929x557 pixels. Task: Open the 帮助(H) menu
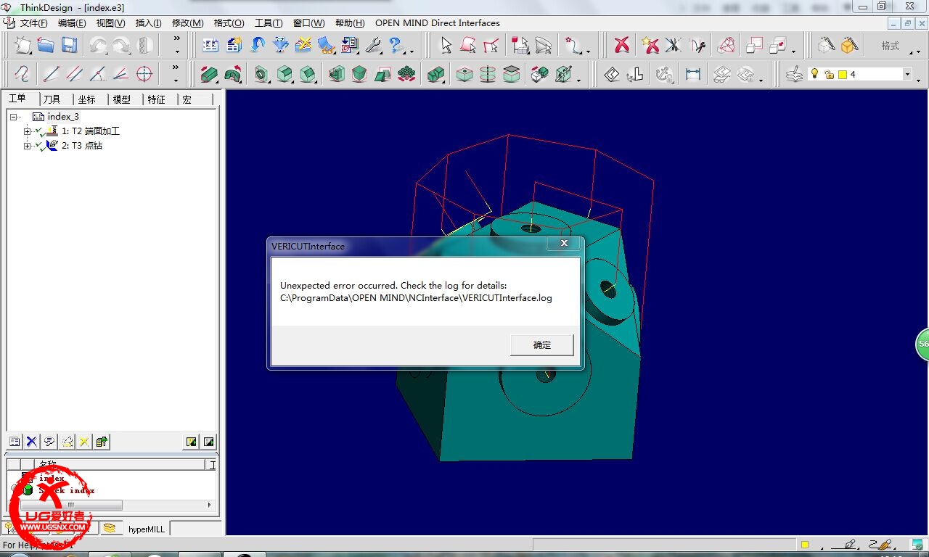pos(350,23)
